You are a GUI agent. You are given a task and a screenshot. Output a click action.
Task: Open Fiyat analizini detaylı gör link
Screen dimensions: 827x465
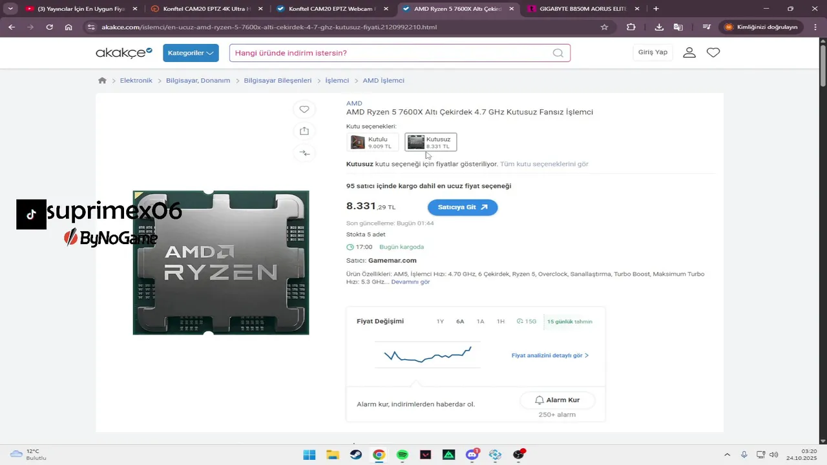point(550,355)
